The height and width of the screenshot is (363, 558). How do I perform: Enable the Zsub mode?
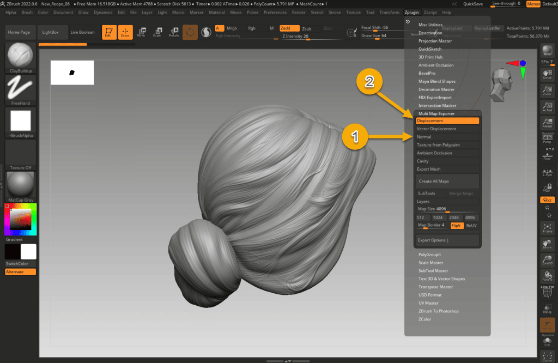(x=307, y=28)
